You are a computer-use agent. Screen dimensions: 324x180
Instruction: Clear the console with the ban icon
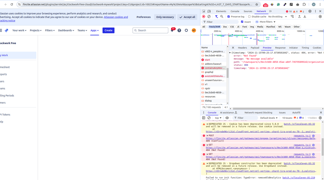point(209,118)
